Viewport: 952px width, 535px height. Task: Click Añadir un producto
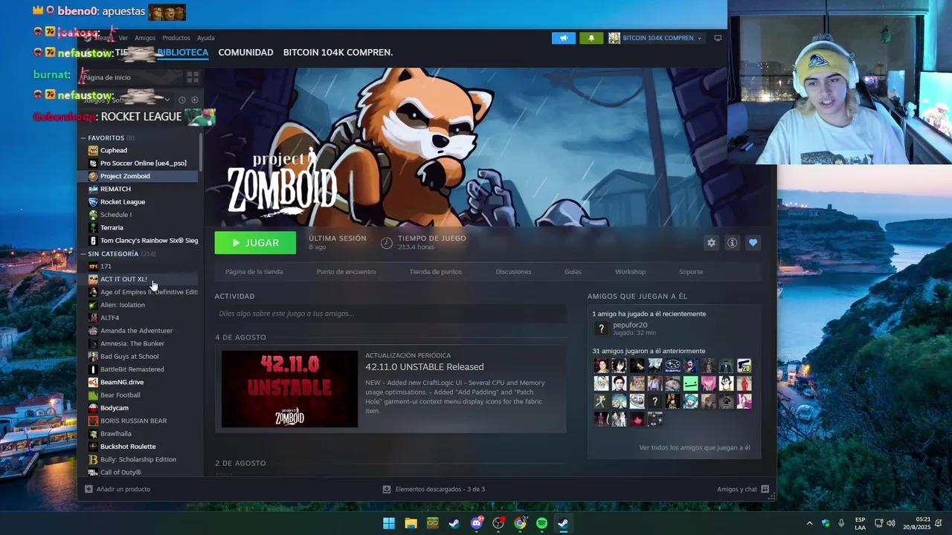[x=118, y=489]
